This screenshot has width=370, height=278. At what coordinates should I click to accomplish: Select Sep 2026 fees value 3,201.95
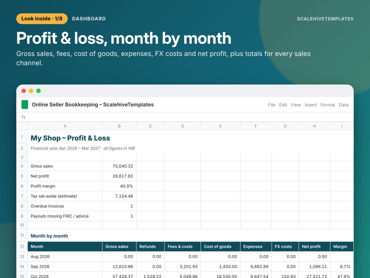click(x=183, y=267)
